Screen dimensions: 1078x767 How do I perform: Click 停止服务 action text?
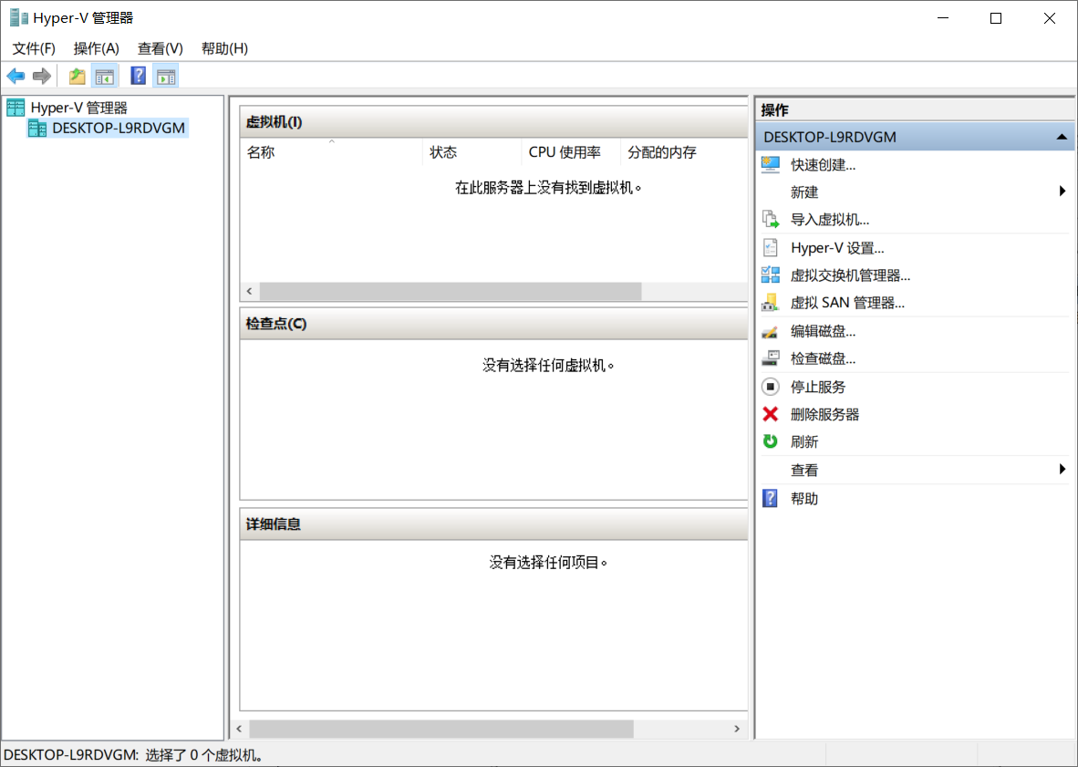pyautogui.click(x=818, y=387)
